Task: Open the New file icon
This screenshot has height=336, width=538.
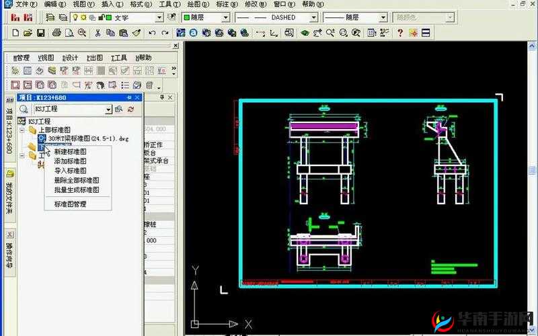Action: (x=15, y=32)
